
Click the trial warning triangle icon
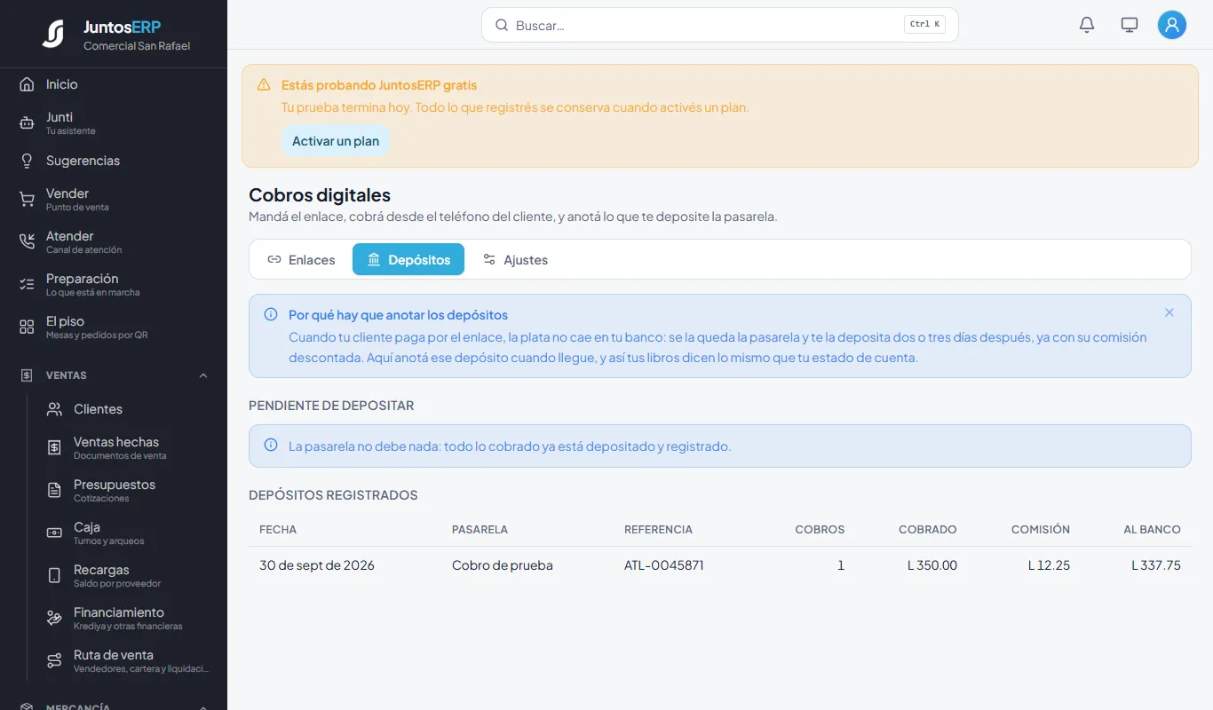(x=264, y=85)
